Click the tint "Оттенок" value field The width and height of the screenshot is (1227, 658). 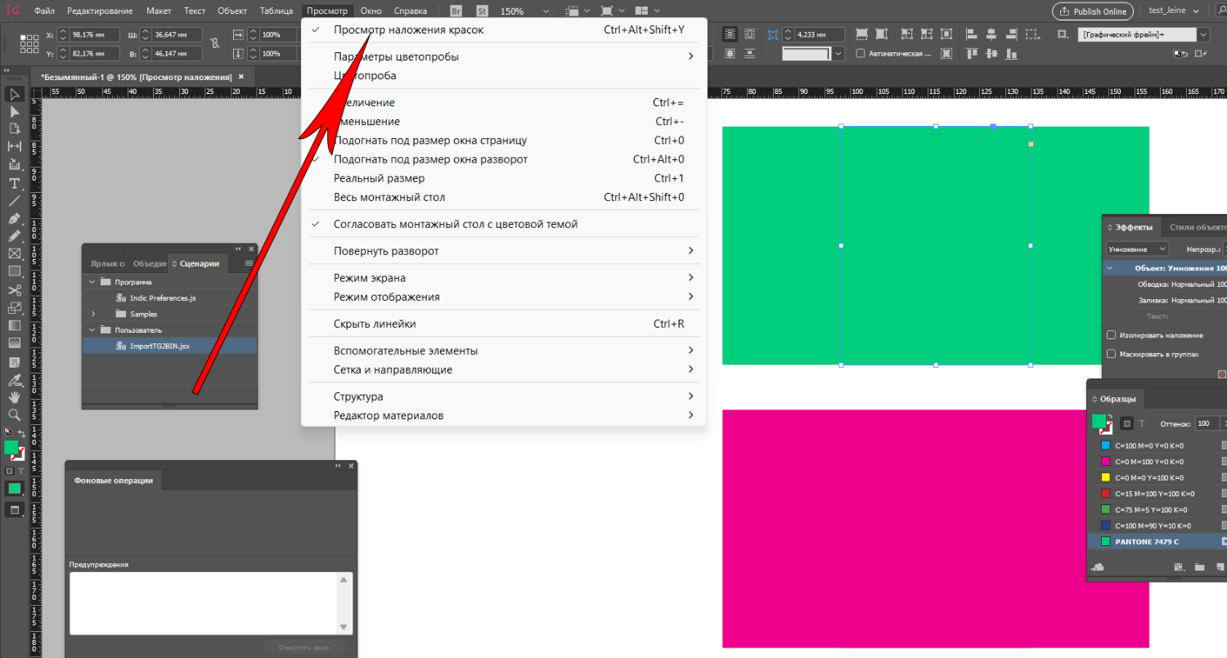(1206, 423)
